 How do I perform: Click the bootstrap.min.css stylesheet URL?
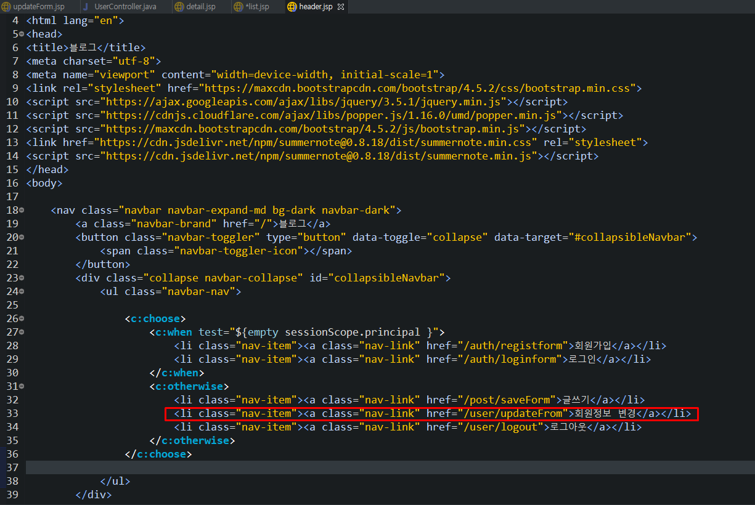[x=417, y=88]
